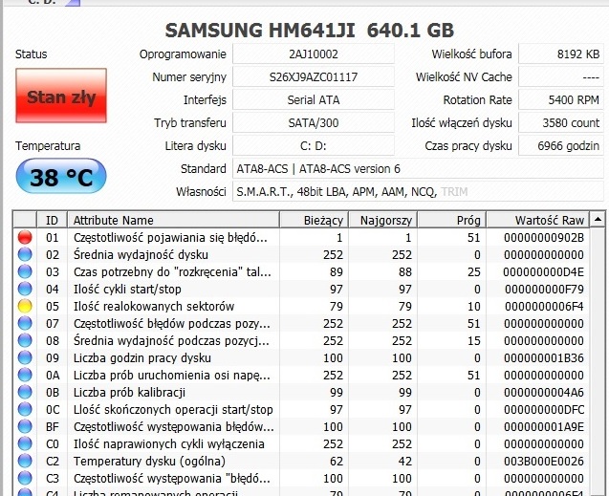Click the red status icon for attribute 01

pyautogui.click(x=25, y=237)
